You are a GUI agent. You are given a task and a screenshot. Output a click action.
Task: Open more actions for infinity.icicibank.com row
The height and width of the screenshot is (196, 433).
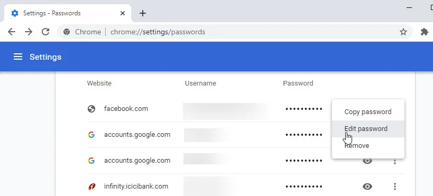click(x=394, y=186)
